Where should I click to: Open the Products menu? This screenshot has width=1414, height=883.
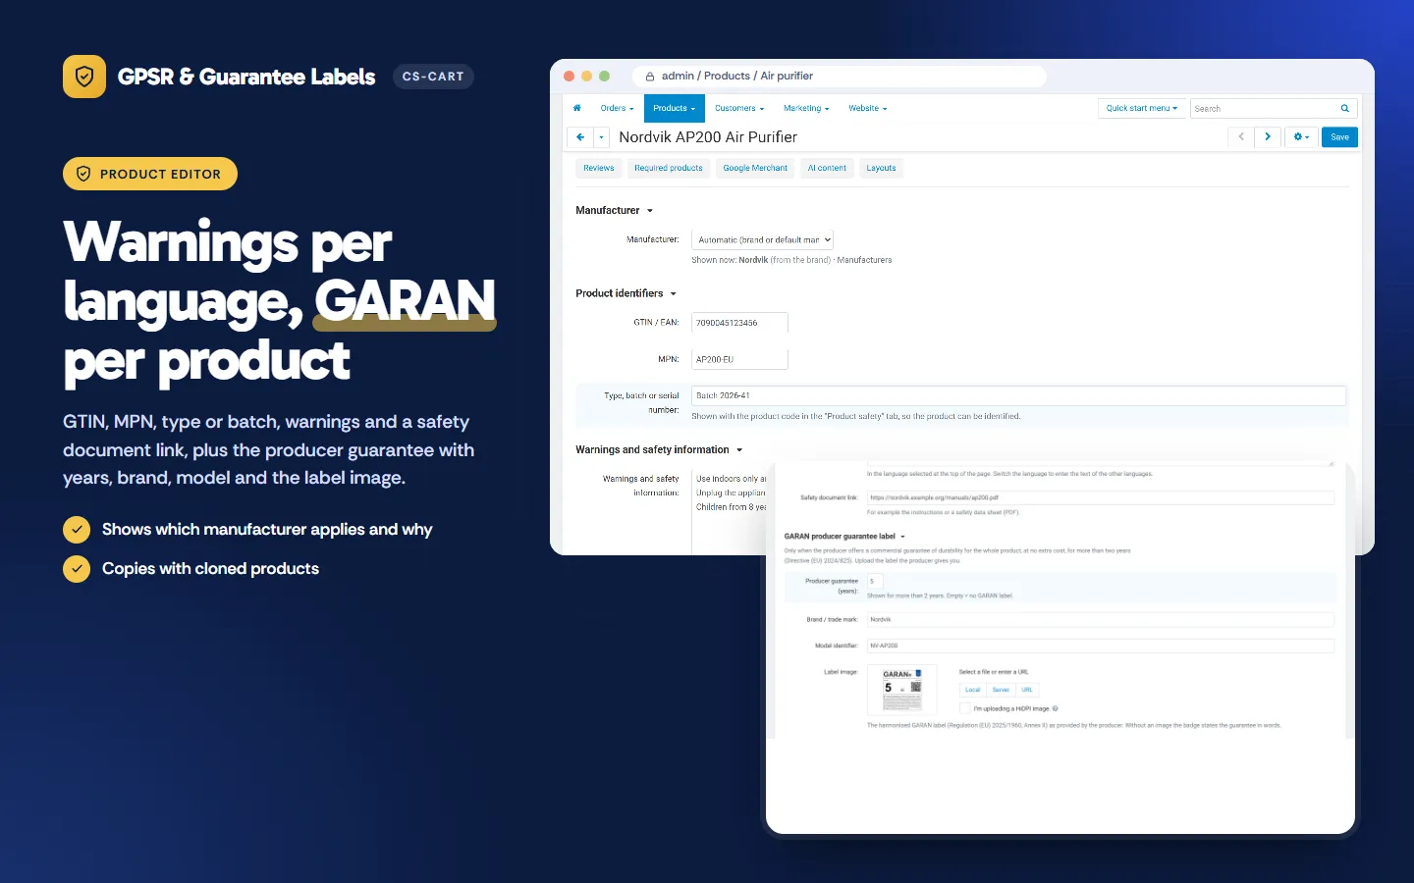click(x=674, y=108)
